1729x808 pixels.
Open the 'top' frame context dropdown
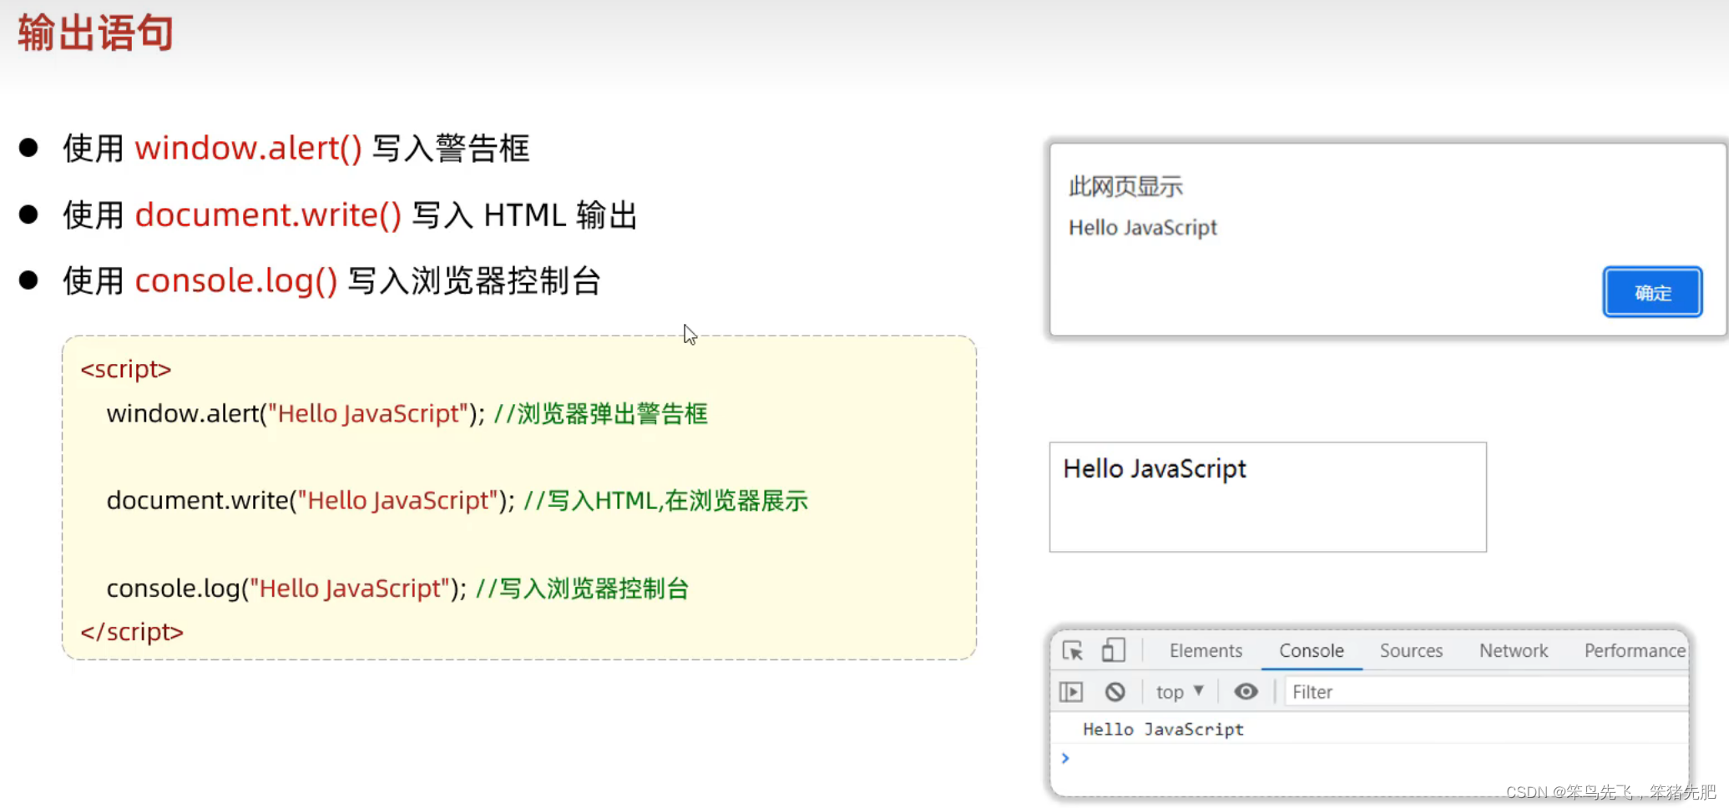[x=1178, y=691]
